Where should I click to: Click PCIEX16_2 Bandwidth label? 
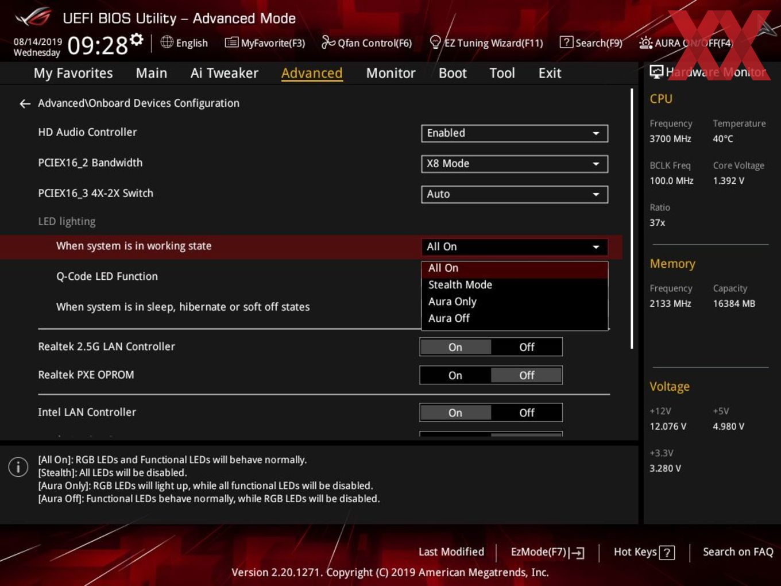tap(90, 163)
